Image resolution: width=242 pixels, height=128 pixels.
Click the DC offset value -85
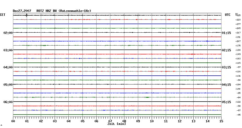tap(238, 93)
